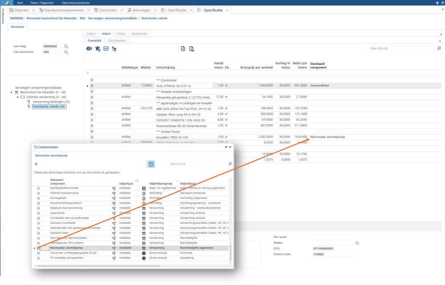The height and width of the screenshot is (285, 445).
Task: Click the toolbar icon next to the bell
Action: (106, 49)
